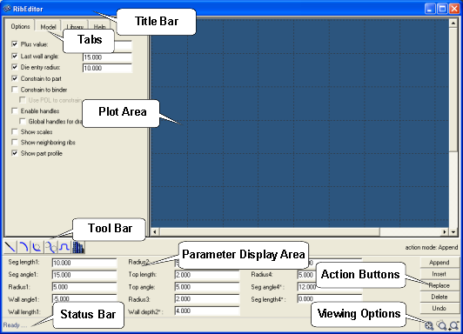
Task: Click the Die entry radius value field
Action: click(107, 68)
